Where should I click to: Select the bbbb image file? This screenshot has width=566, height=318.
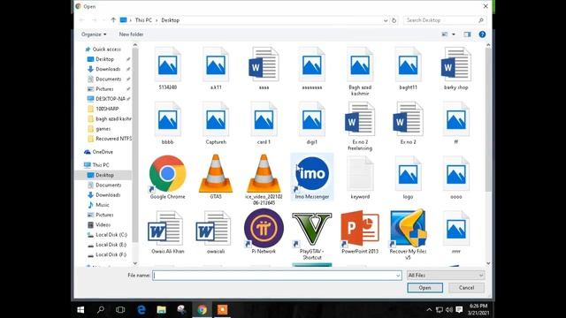click(167, 124)
